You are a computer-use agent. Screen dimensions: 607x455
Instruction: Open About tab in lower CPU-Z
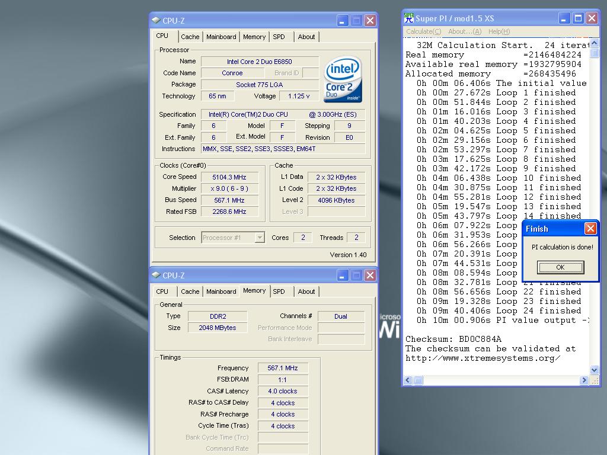[306, 291]
